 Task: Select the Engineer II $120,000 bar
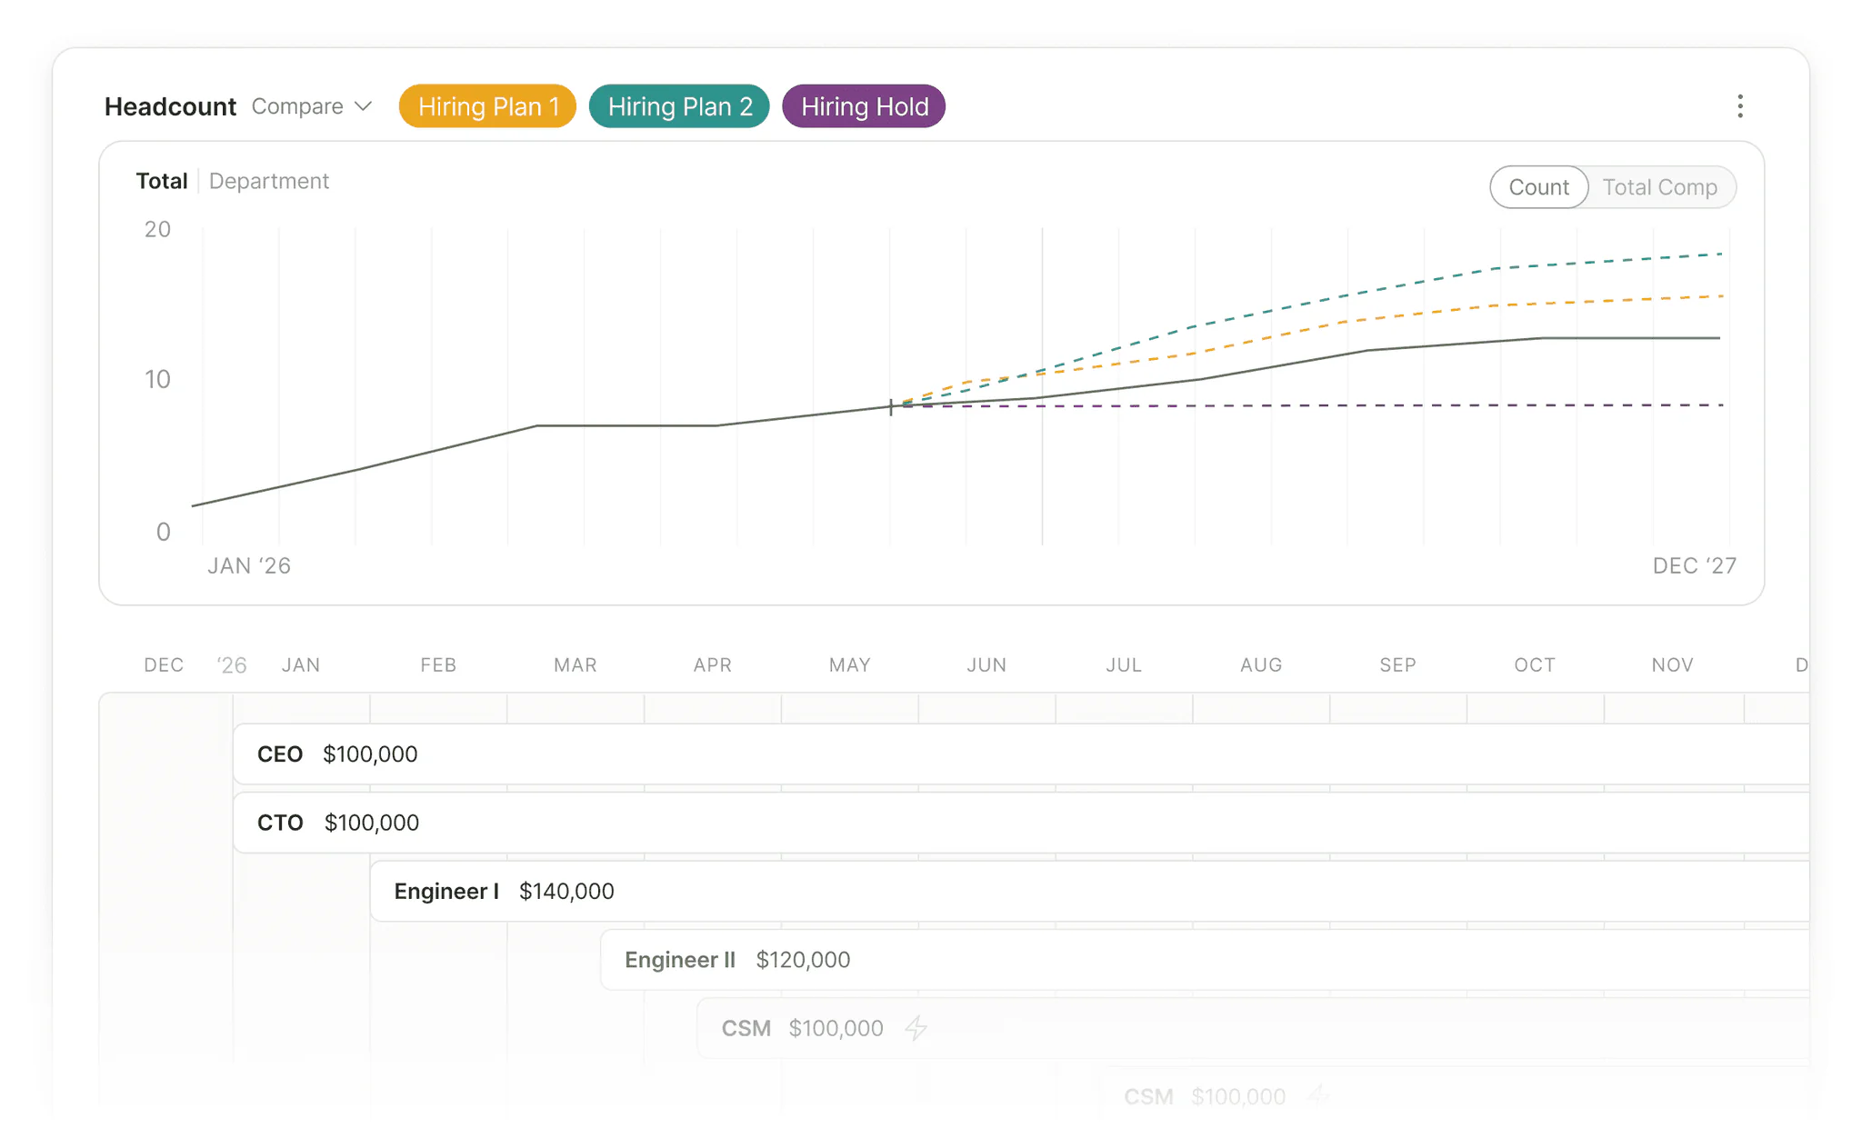tap(1205, 960)
